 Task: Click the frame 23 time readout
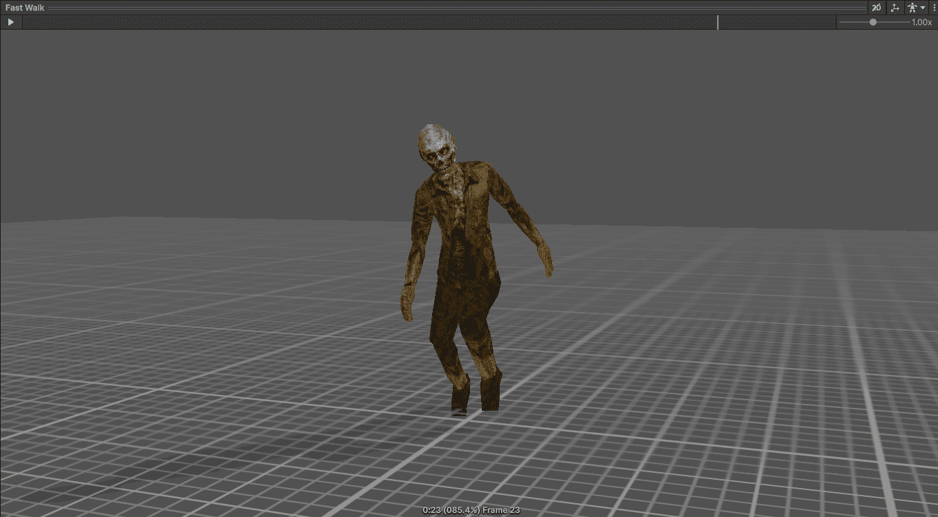[471, 510]
